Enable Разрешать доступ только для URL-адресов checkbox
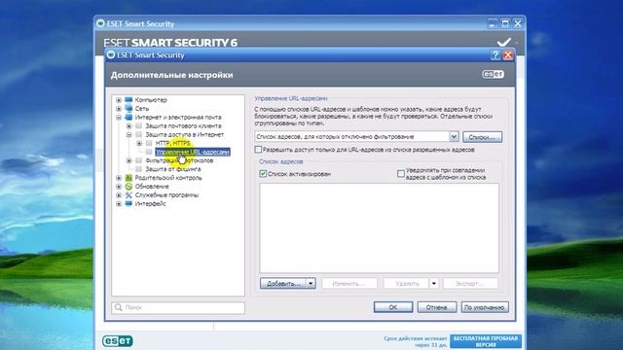Viewport: 623px width, 350px height. pyautogui.click(x=258, y=150)
